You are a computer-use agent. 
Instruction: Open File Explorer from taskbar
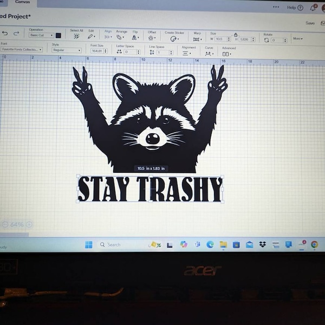[223, 245]
